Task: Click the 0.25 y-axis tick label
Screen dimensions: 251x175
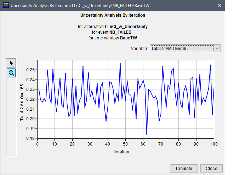Action: (30, 70)
